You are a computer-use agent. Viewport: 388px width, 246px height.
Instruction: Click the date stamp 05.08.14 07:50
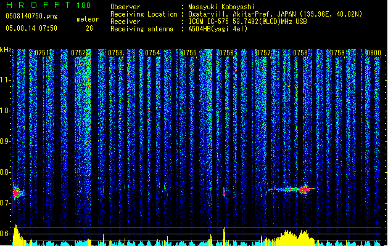tap(31, 28)
